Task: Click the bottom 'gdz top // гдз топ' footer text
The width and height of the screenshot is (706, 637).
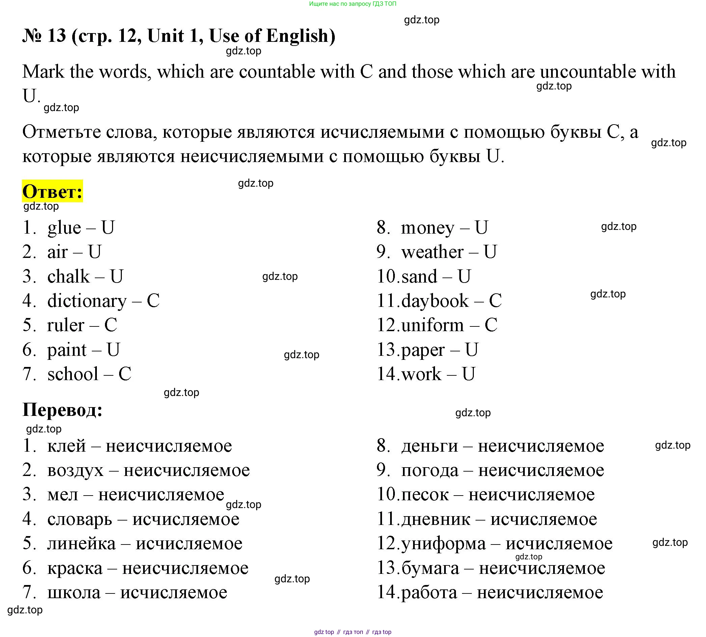Action: 353,632
